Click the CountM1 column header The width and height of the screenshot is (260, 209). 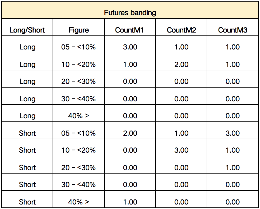click(129, 30)
